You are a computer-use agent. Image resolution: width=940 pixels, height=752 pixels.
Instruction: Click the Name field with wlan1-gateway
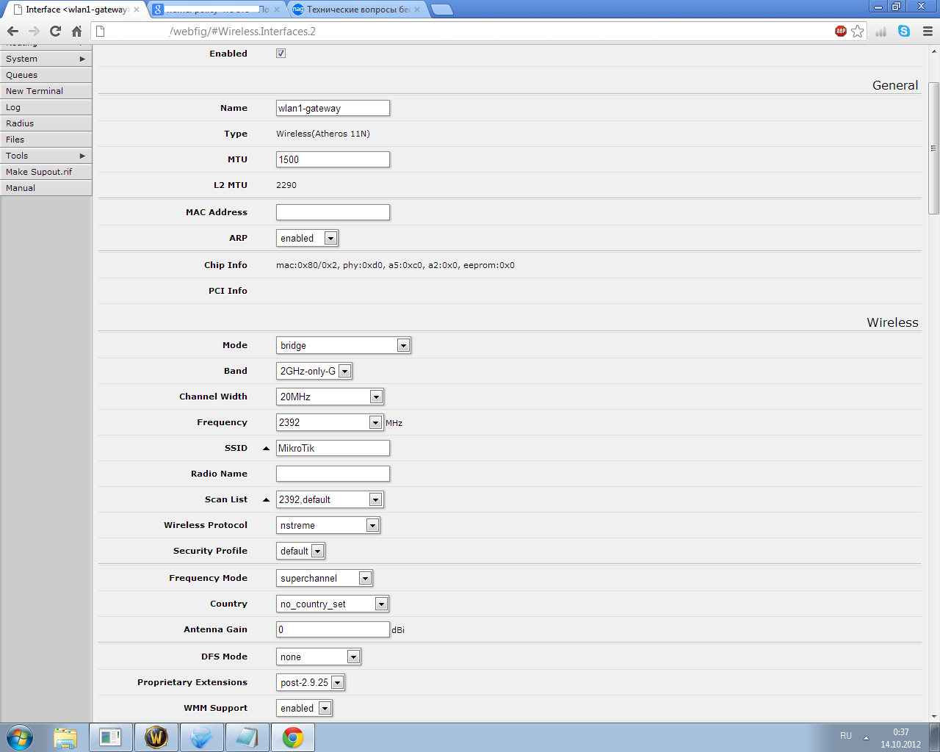coord(333,108)
